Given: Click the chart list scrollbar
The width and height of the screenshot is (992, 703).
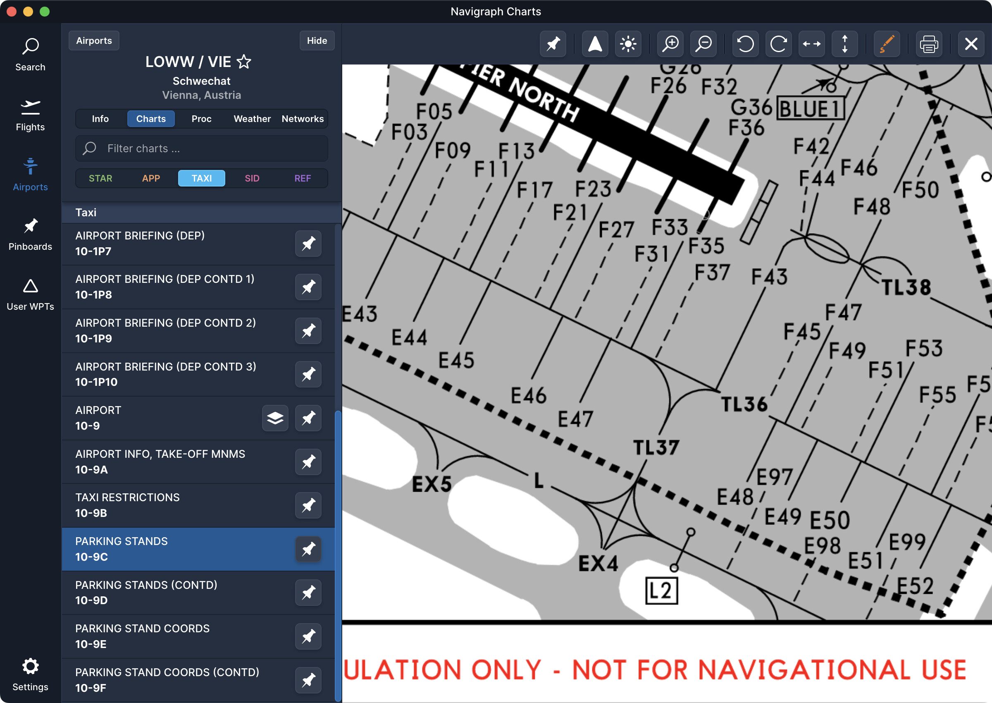Looking at the screenshot, I should pyautogui.click(x=338, y=556).
